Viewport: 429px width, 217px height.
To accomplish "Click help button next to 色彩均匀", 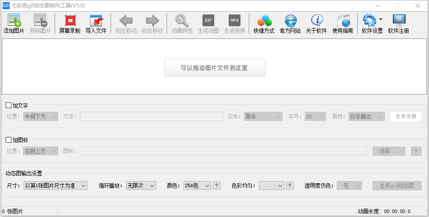I will (289, 185).
